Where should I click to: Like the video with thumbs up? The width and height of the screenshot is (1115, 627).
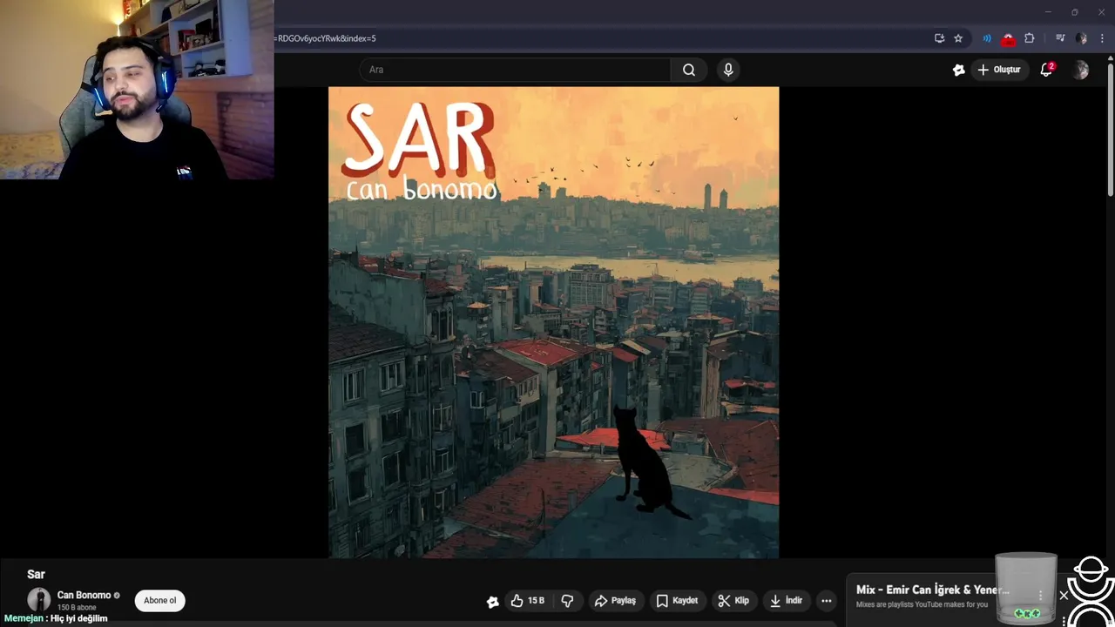[x=527, y=601]
